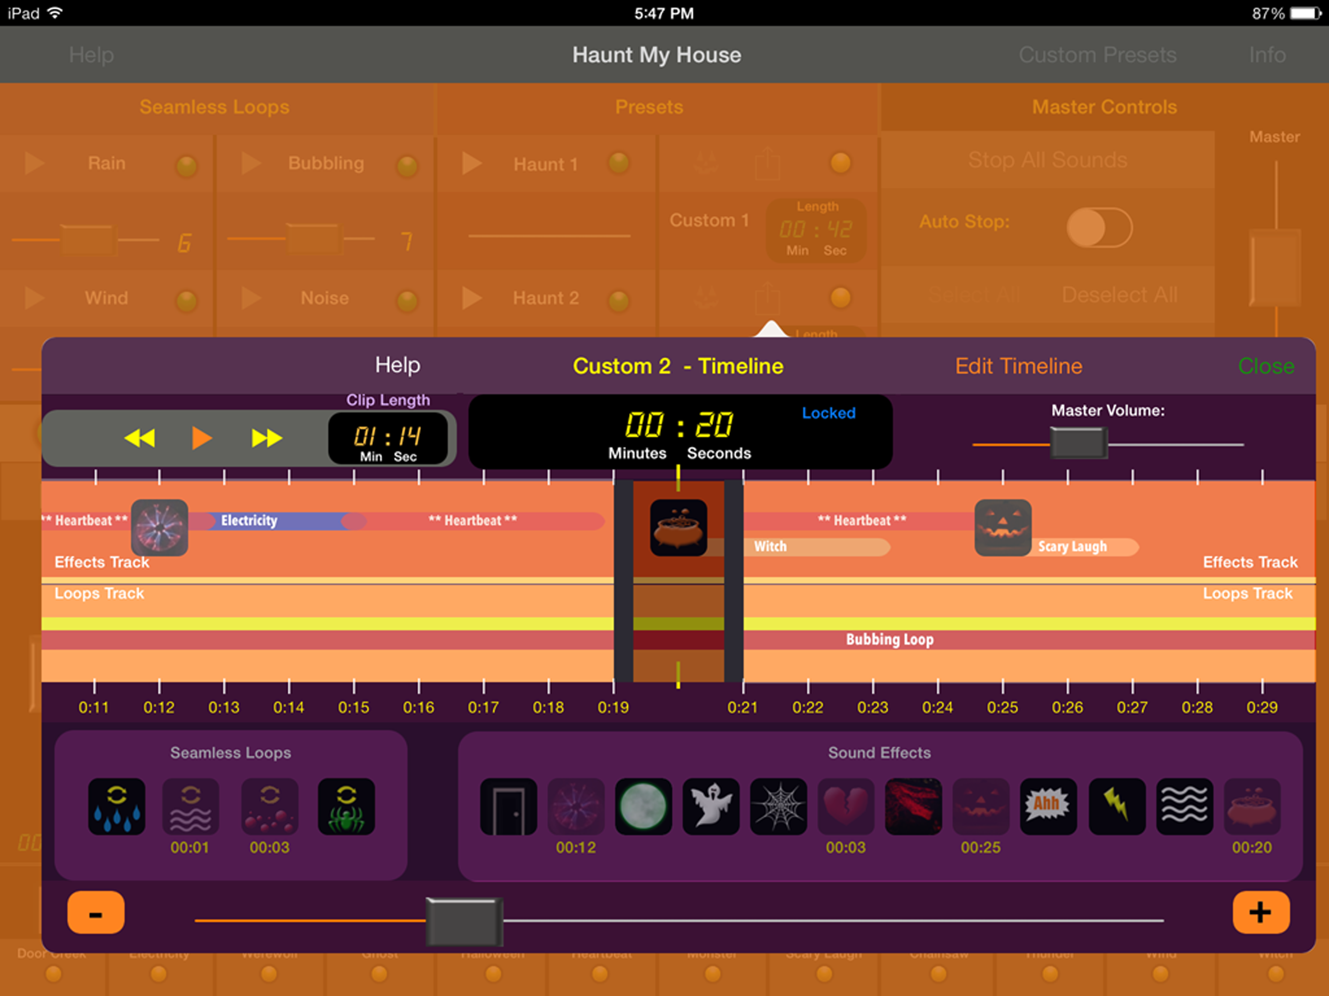Choose the door creak sound effect icon
Image resolution: width=1329 pixels, height=996 pixels.
pos(508,806)
